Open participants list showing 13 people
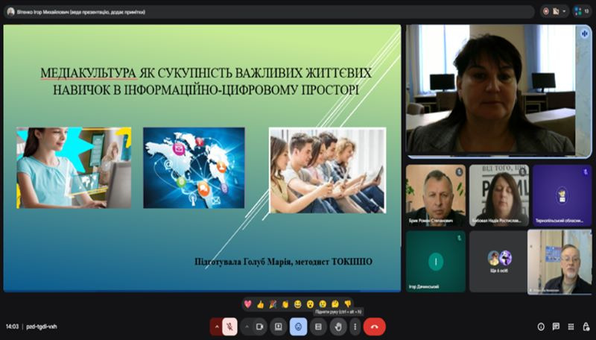The height and width of the screenshot is (340, 596). pyautogui.click(x=583, y=11)
